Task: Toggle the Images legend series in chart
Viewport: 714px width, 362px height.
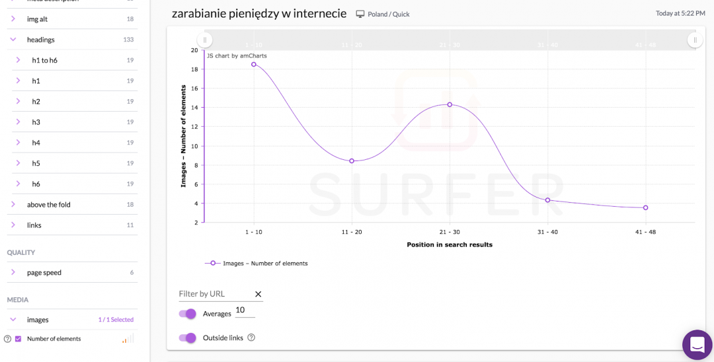Action: (257, 263)
